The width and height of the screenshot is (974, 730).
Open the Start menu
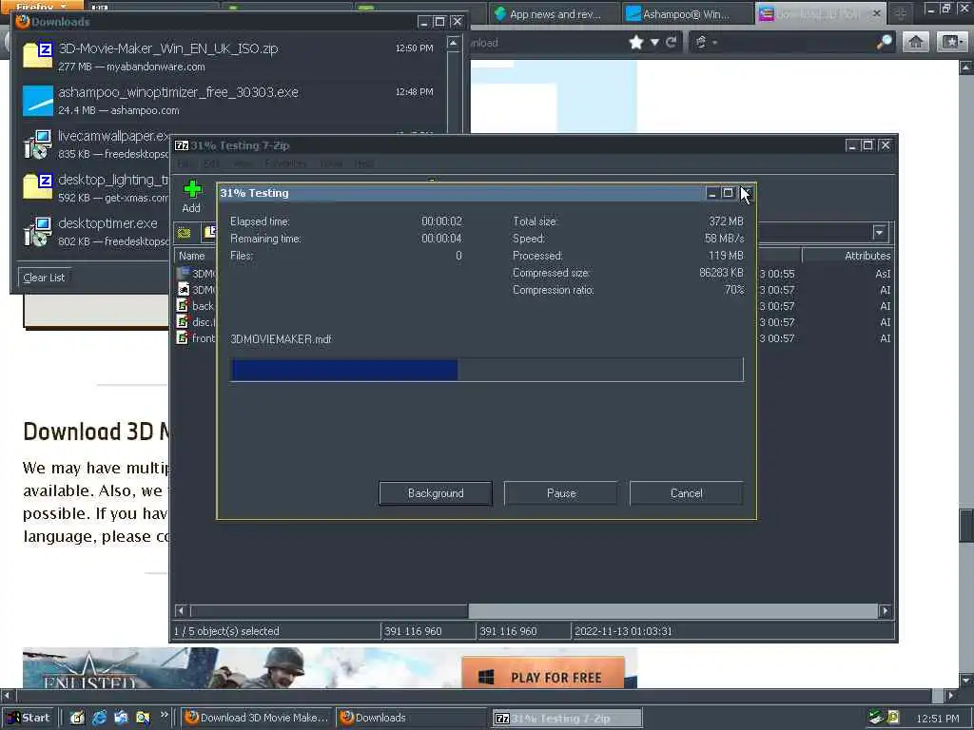pos(28,718)
